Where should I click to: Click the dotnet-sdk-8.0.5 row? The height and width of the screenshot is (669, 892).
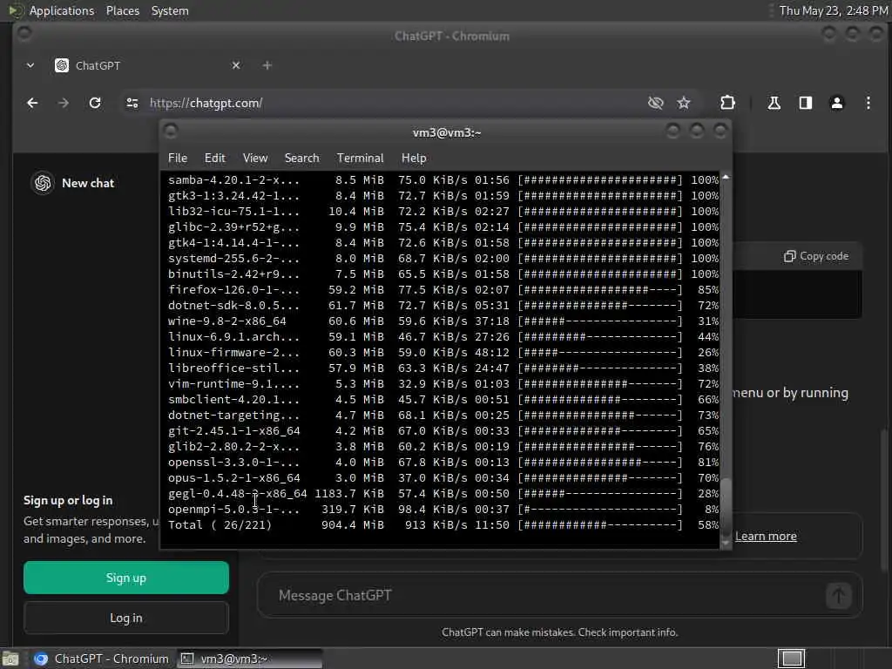pyautogui.click(x=443, y=306)
